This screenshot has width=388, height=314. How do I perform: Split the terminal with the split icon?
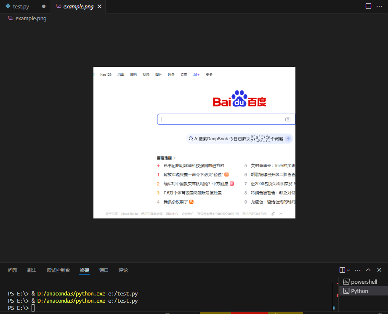click(342, 270)
